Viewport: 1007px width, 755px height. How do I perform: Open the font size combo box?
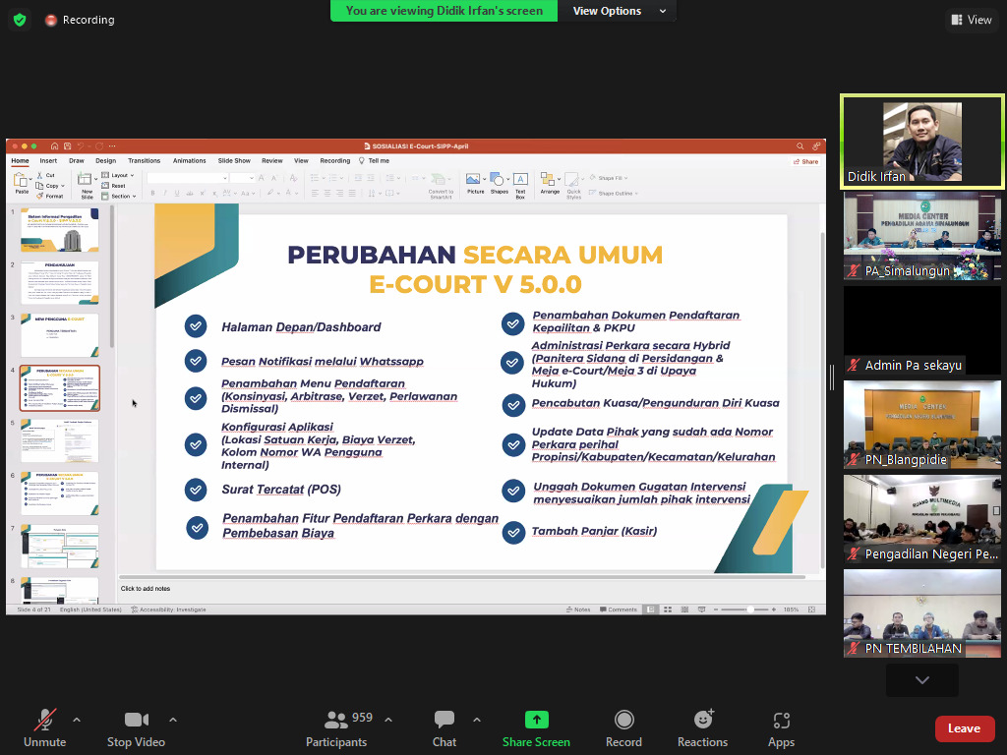click(242, 178)
